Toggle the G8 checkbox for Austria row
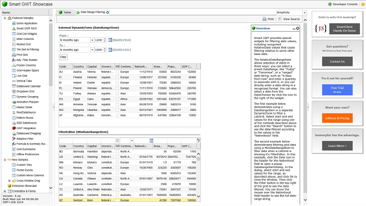 click(x=117, y=72)
